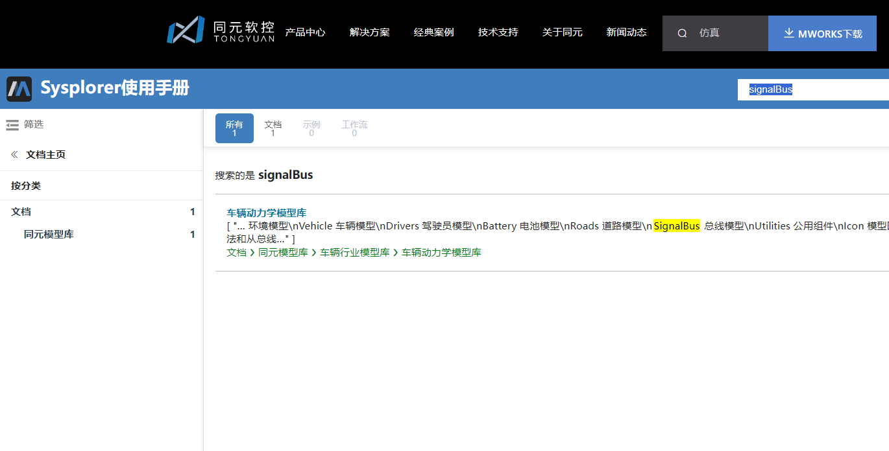Open the 车辆动力学模型库 result title

[266, 213]
